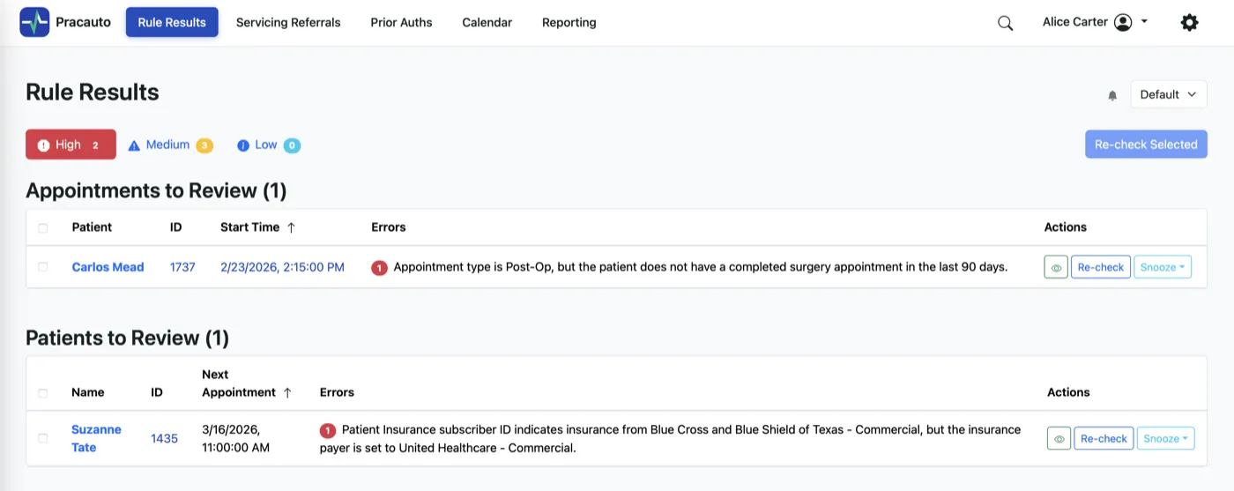Open settings via the gear icon
Image resolution: width=1234 pixels, height=491 pixels.
click(1189, 23)
